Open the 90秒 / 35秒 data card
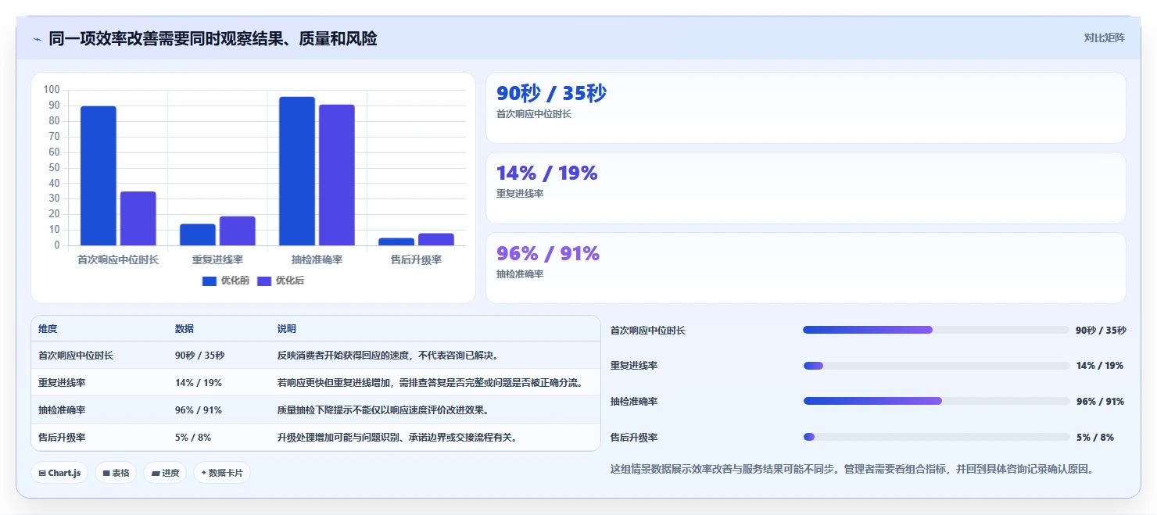 point(806,108)
